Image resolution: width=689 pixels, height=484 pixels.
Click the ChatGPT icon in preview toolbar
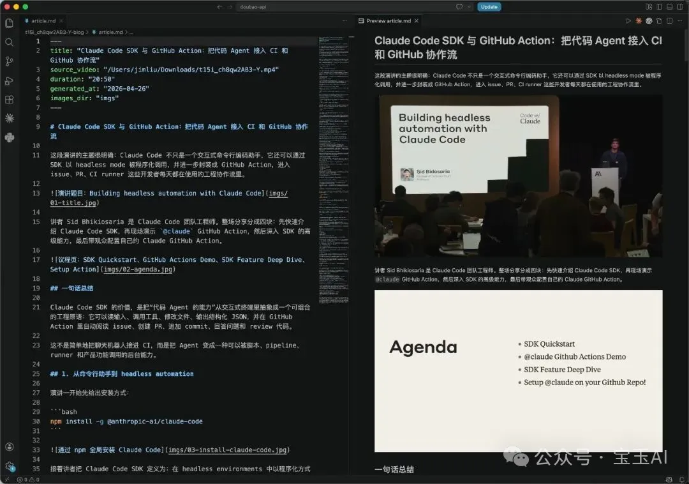coord(649,20)
